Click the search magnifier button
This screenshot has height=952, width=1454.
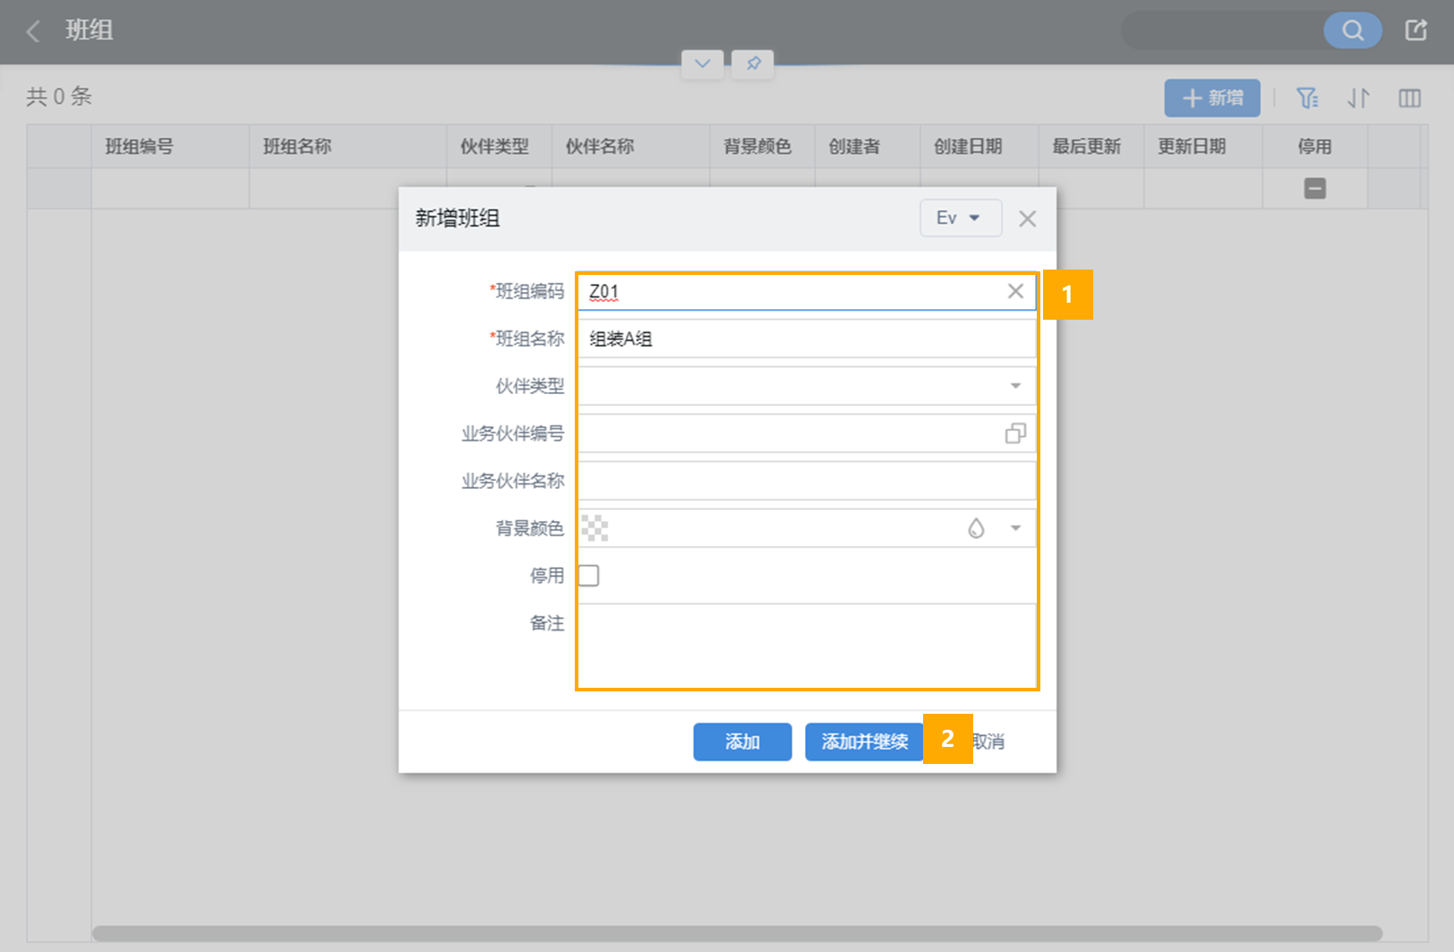(1353, 30)
